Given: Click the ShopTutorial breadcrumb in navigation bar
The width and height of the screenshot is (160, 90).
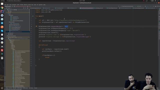Looking at the screenshot, I should [x=8, y=6].
